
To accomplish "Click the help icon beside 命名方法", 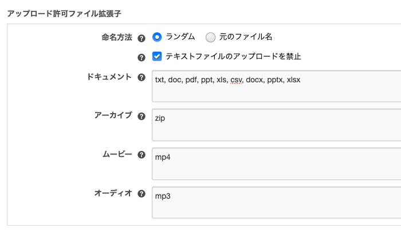I will [x=141, y=38].
